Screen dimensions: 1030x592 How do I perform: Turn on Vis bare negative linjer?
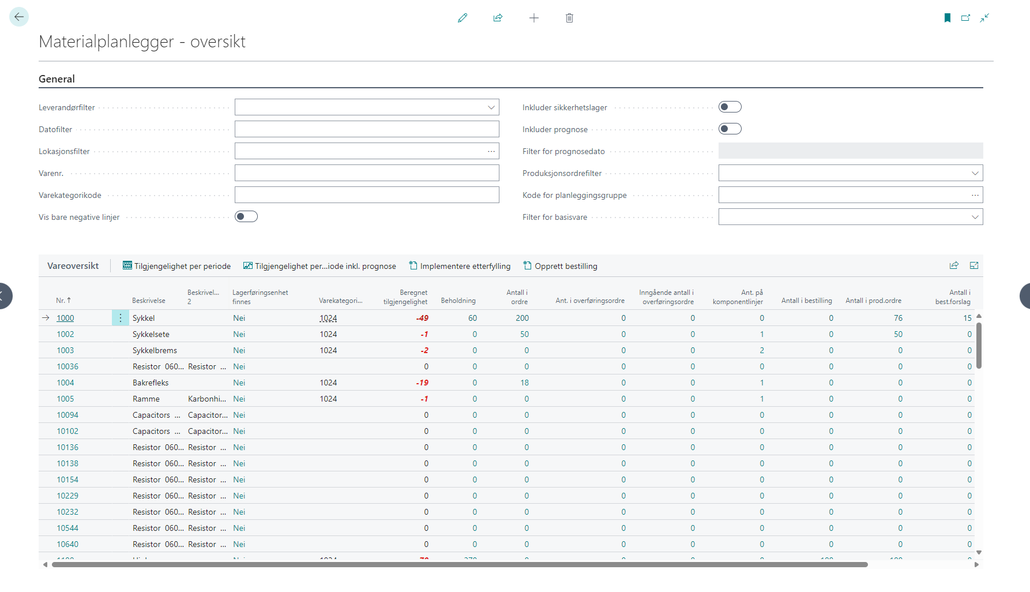coord(246,217)
